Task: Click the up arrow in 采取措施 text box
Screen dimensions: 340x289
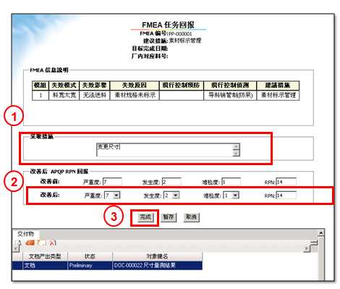Action: (237, 146)
